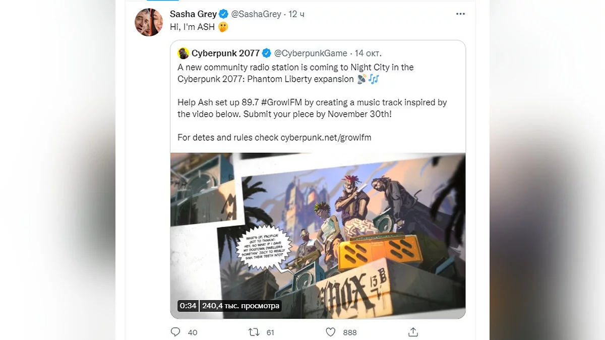Click the retweet arrows icon

pos(254,332)
